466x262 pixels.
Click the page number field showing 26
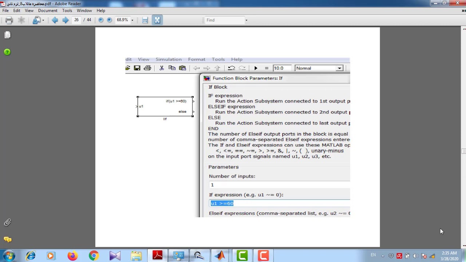coord(76,20)
